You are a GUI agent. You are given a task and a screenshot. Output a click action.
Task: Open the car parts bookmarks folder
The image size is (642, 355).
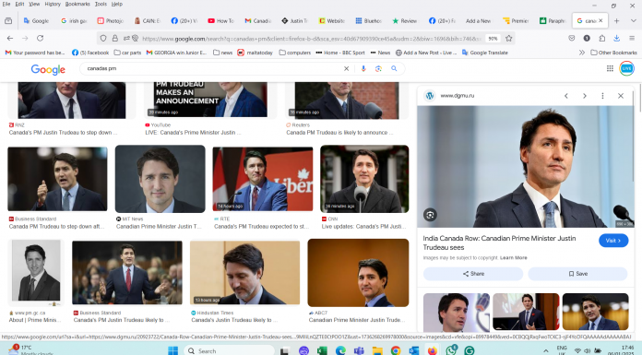127,53
